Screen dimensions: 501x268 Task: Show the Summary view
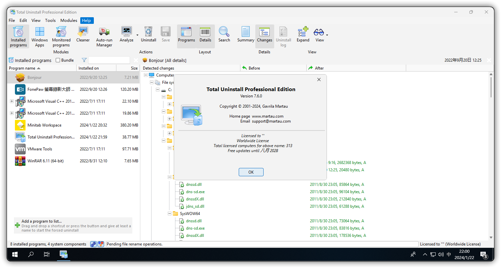tap(245, 35)
